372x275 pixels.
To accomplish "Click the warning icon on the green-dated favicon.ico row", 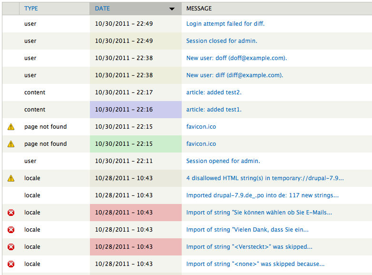I will tap(11, 144).
